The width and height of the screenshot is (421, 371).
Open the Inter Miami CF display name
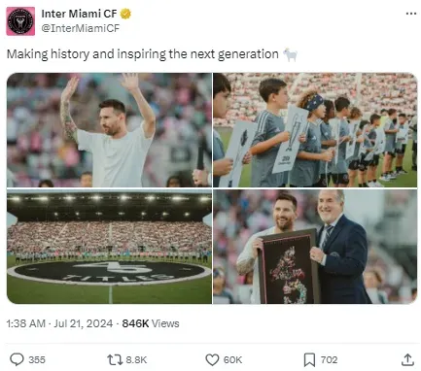[x=79, y=14]
